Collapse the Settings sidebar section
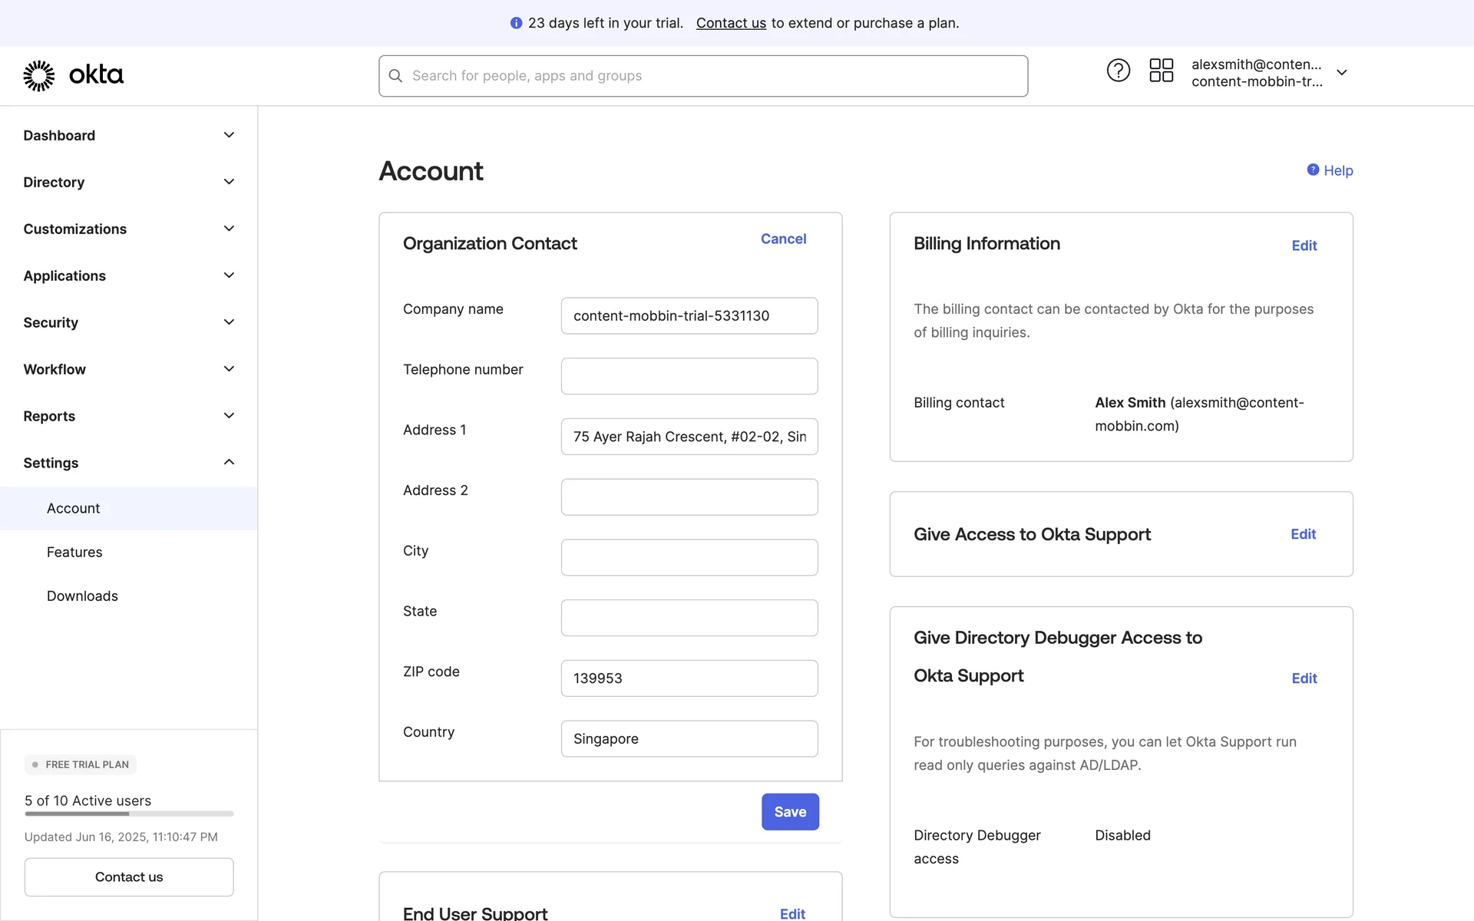1474x921 pixels. (x=229, y=462)
